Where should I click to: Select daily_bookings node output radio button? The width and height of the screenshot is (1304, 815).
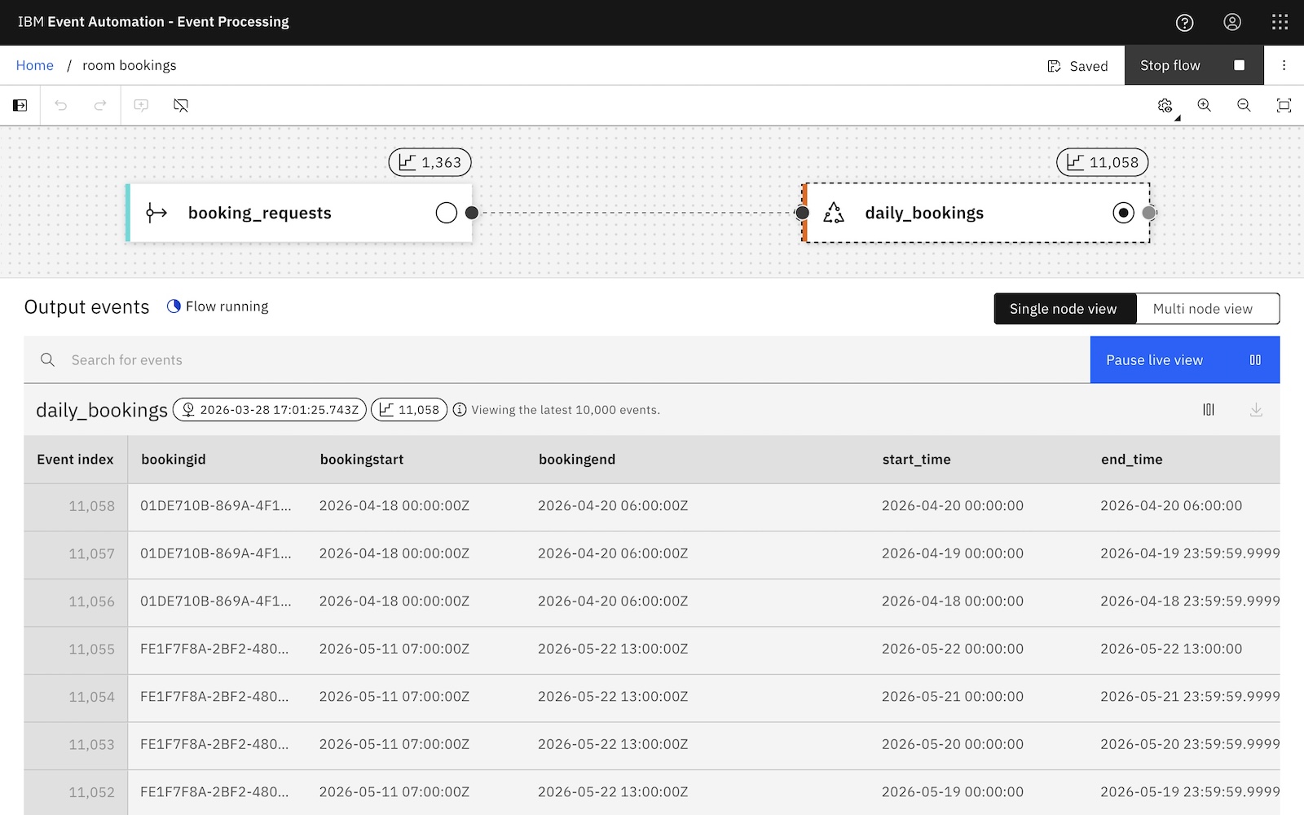click(1123, 213)
